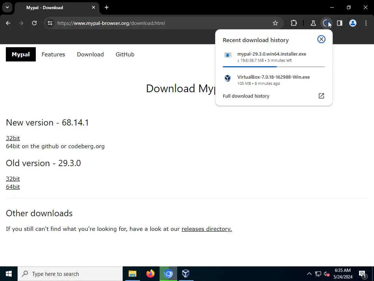Select the Mypal - Download tab

coord(57,7)
